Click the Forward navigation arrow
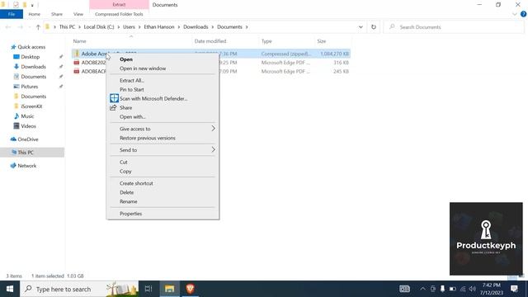The width and height of the screenshot is (528, 297). coord(20,27)
